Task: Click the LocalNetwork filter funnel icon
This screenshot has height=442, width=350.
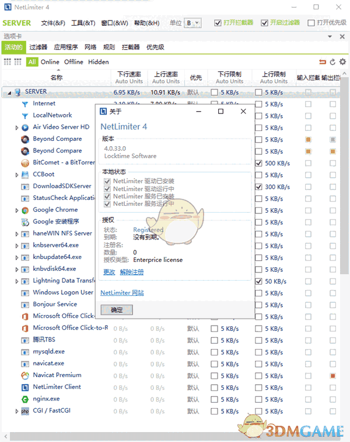Action: tap(25, 116)
